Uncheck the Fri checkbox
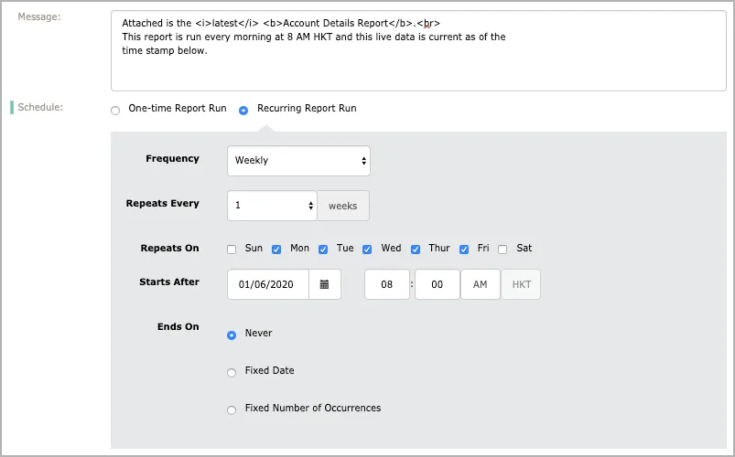The image size is (735, 457). point(464,250)
